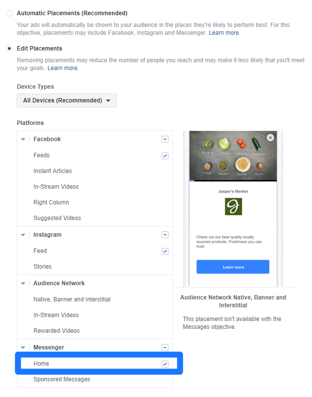Uncheck the Instagram Feed checkbox

click(x=165, y=251)
